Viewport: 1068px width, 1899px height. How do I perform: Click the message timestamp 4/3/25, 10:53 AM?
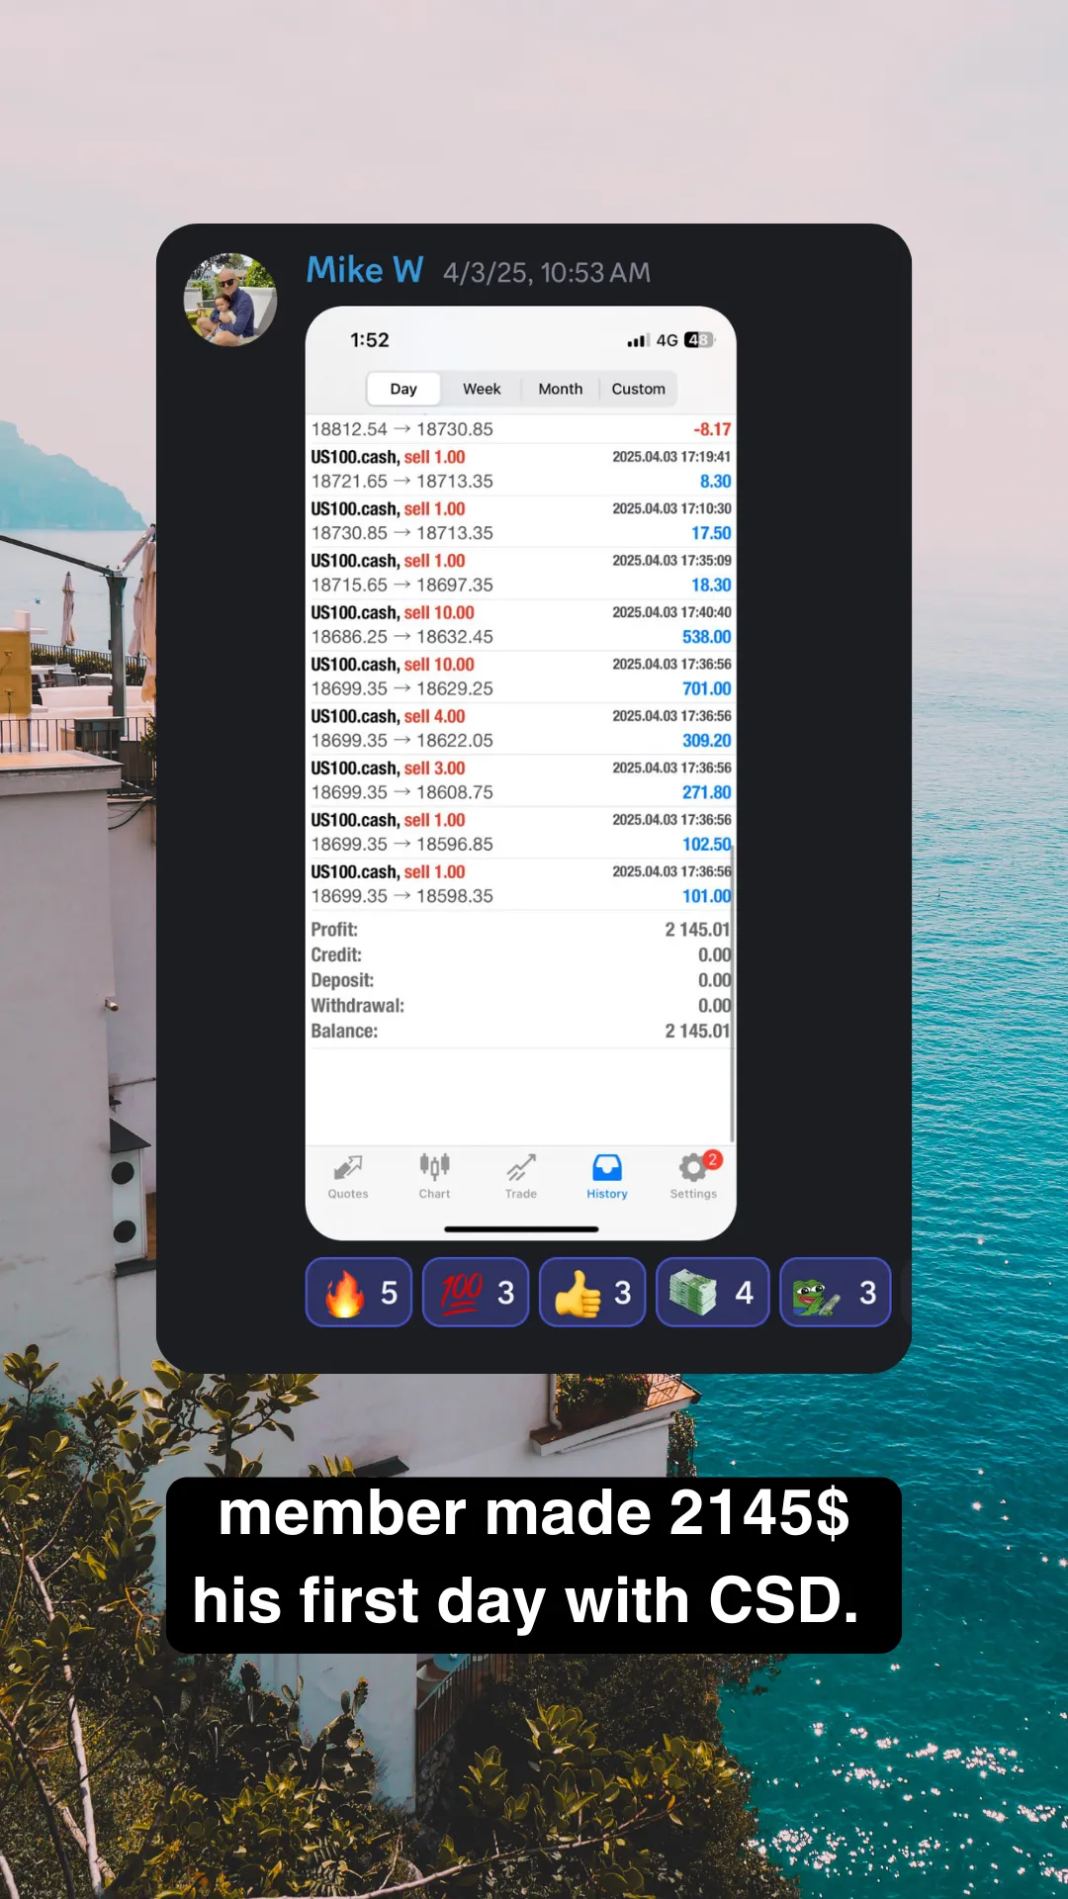[x=547, y=273]
